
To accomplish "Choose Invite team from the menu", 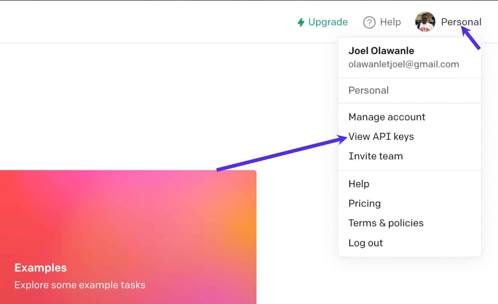I will pyautogui.click(x=376, y=156).
